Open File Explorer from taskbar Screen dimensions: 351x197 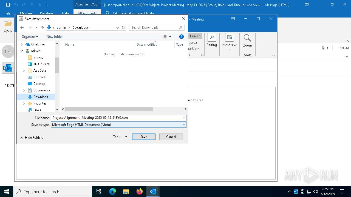(x=126, y=192)
